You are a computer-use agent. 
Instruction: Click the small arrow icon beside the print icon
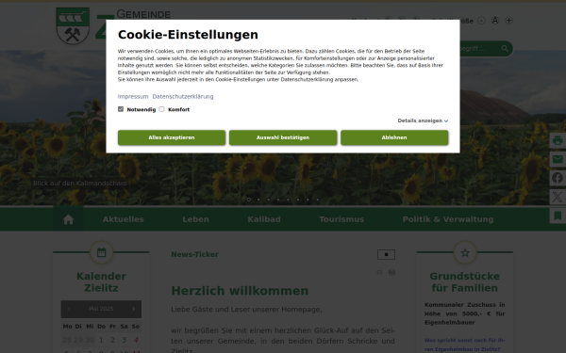379,272
